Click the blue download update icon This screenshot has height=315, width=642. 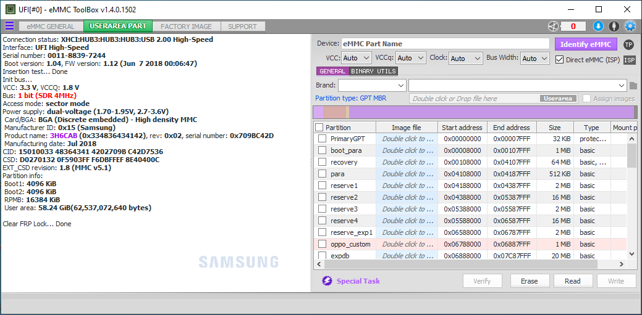click(x=598, y=26)
